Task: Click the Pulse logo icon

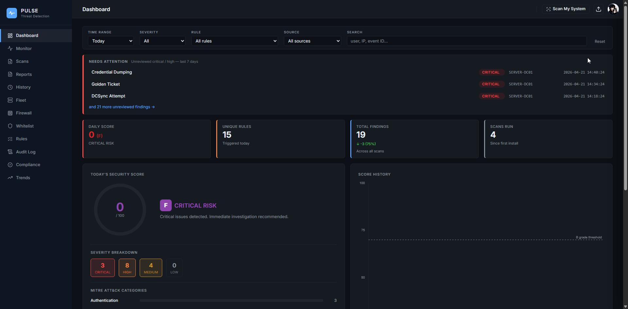Action: point(12,13)
